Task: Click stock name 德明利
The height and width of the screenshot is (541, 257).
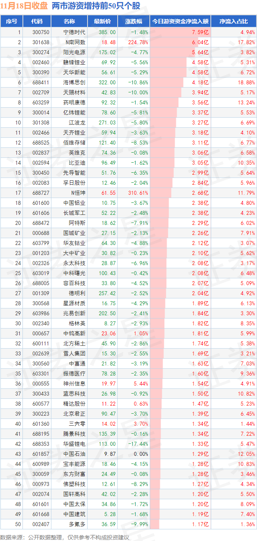Action: 77,293
